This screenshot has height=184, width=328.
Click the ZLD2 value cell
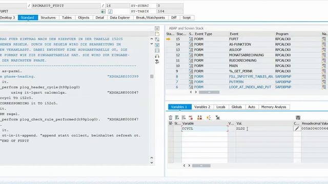[264, 129]
